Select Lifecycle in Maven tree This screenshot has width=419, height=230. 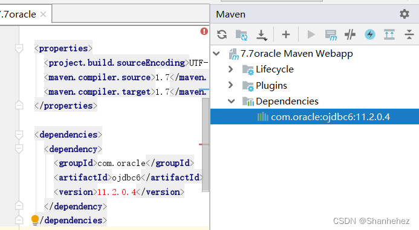274,69
